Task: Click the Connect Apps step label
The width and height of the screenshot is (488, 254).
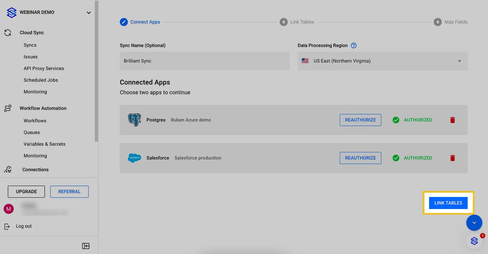Action: (x=145, y=22)
